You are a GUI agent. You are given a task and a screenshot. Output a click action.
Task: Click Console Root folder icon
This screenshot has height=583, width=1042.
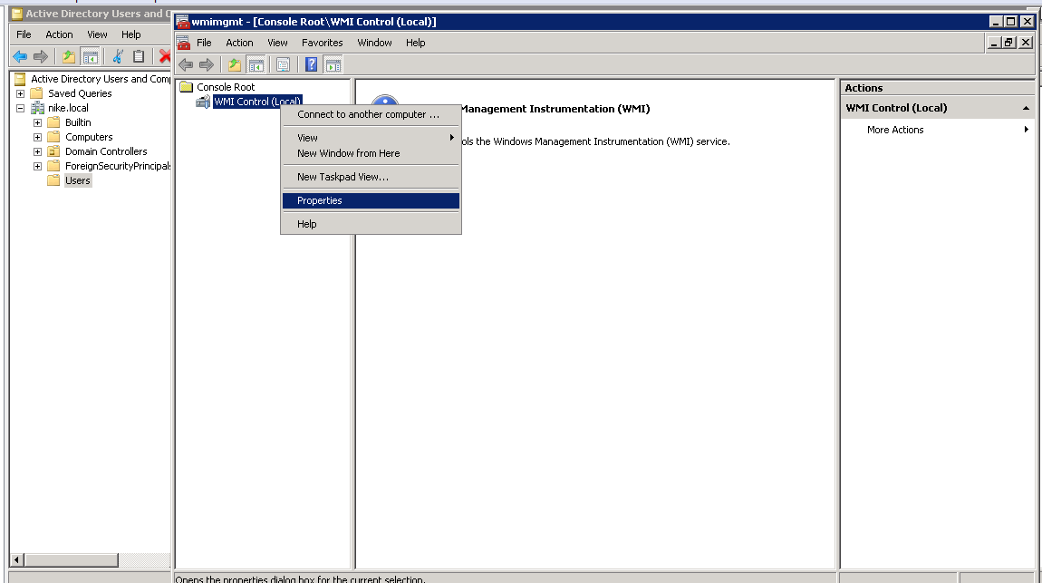point(186,87)
